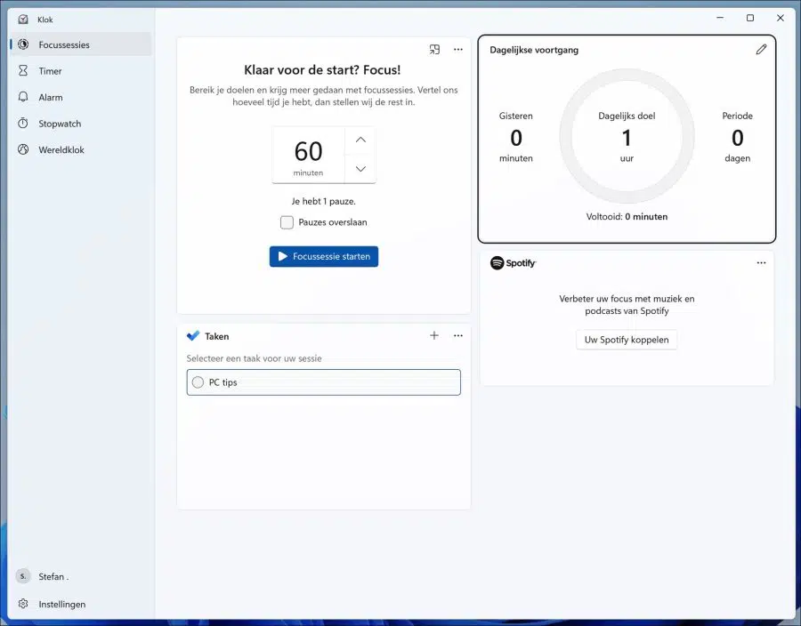Add a new task with plus icon
Screen dimensions: 801x626
pyautogui.click(x=434, y=335)
